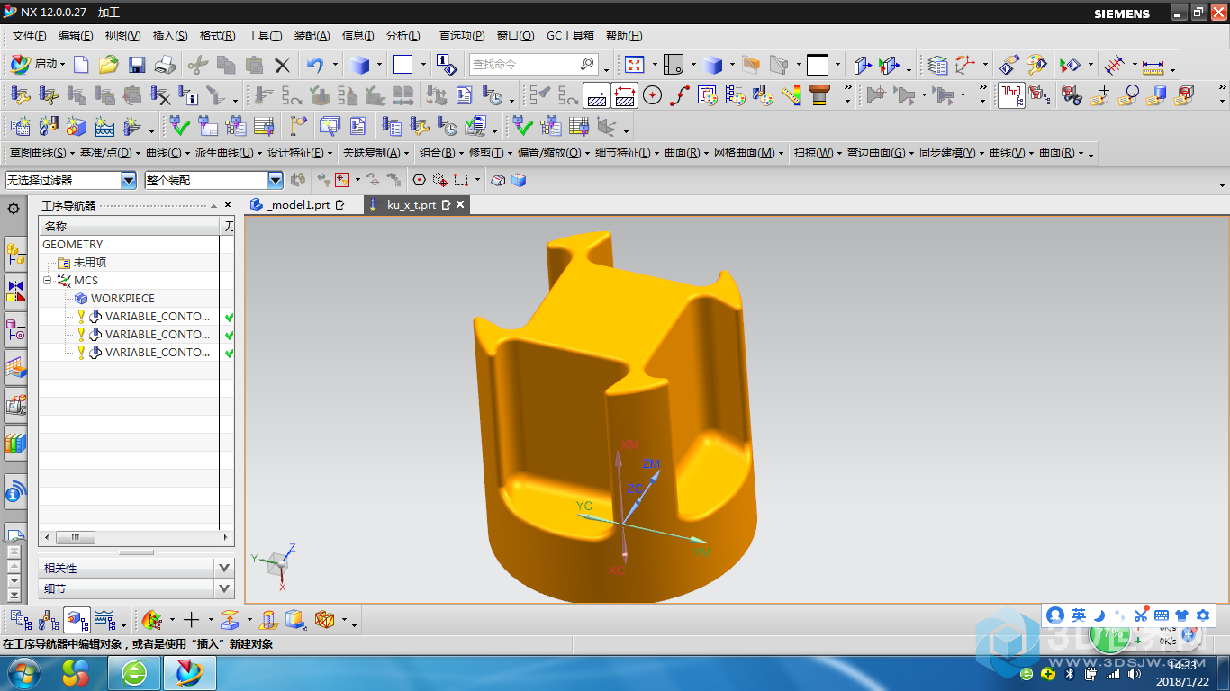Open the Edit Object Display palette icon
The height and width of the screenshot is (691, 1230).
pos(1037,65)
